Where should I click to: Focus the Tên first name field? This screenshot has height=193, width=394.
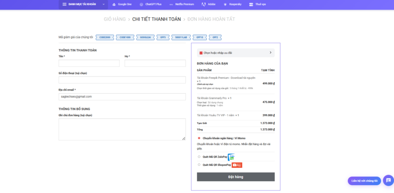tap(89, 64)
